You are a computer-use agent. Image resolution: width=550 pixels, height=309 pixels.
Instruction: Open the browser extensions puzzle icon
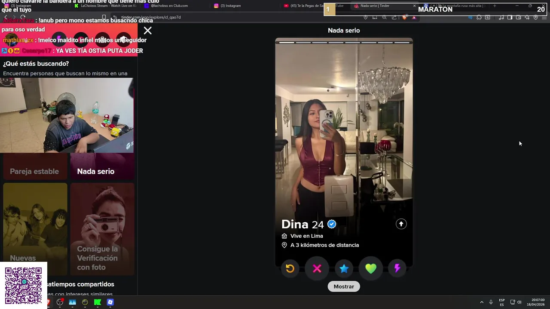(479, 17)
